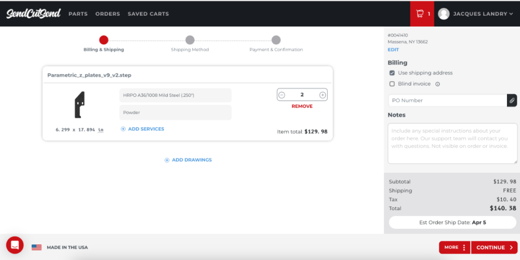
Task: Click the SendCutSend logo
Action: [x=33, y=14]
